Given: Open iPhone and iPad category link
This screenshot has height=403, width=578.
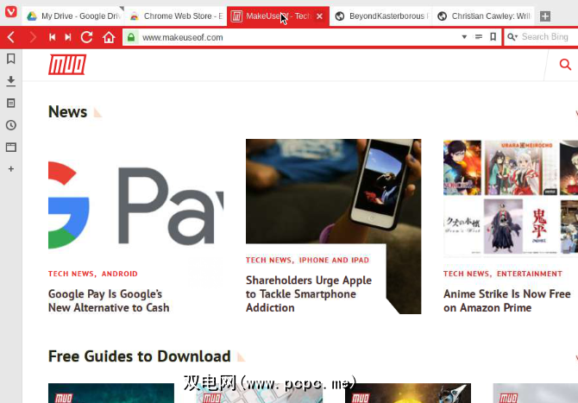Looking at the screenshot, I should (334, 260).
